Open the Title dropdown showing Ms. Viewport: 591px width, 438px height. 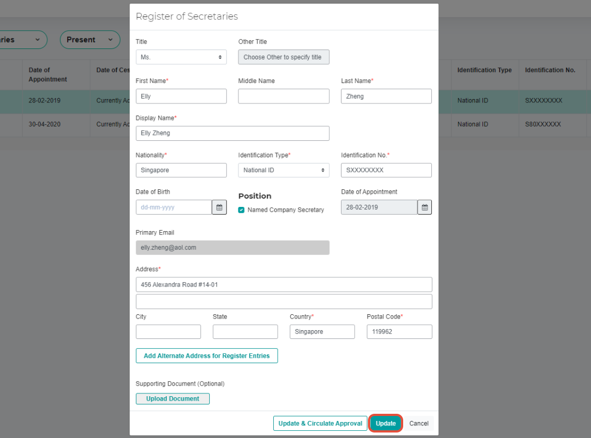point(181,57)
